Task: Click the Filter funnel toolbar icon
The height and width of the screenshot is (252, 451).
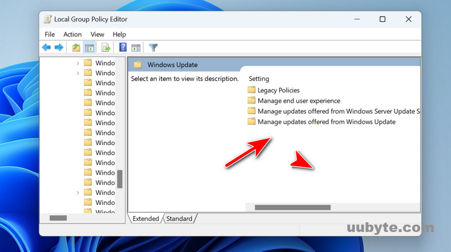Action: 154,47
